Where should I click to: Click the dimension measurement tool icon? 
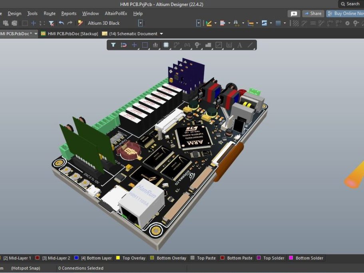pyautogui.click(x=209, y=23)
